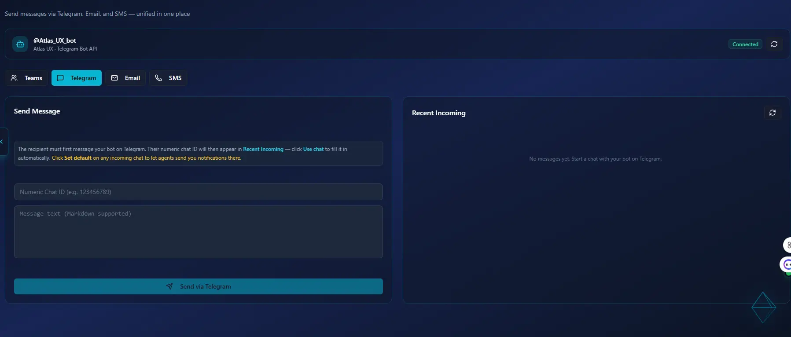Send the message via Telegram button
This screenshot has width=791, height=337.
pos(199,286)
